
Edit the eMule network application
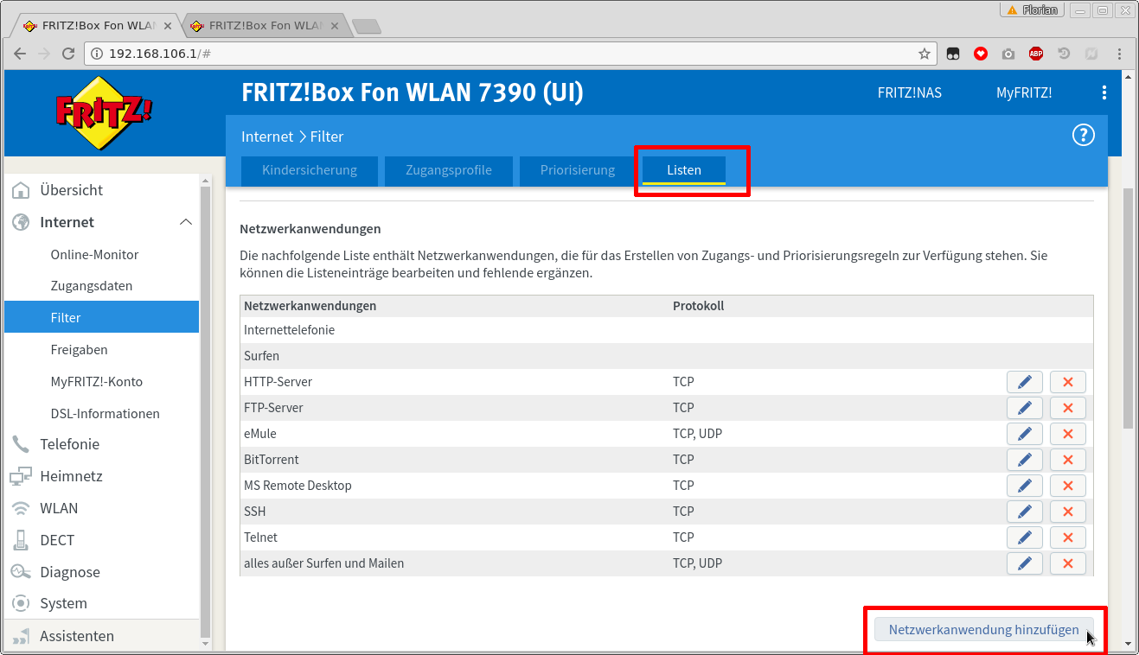coord(1024,434)
